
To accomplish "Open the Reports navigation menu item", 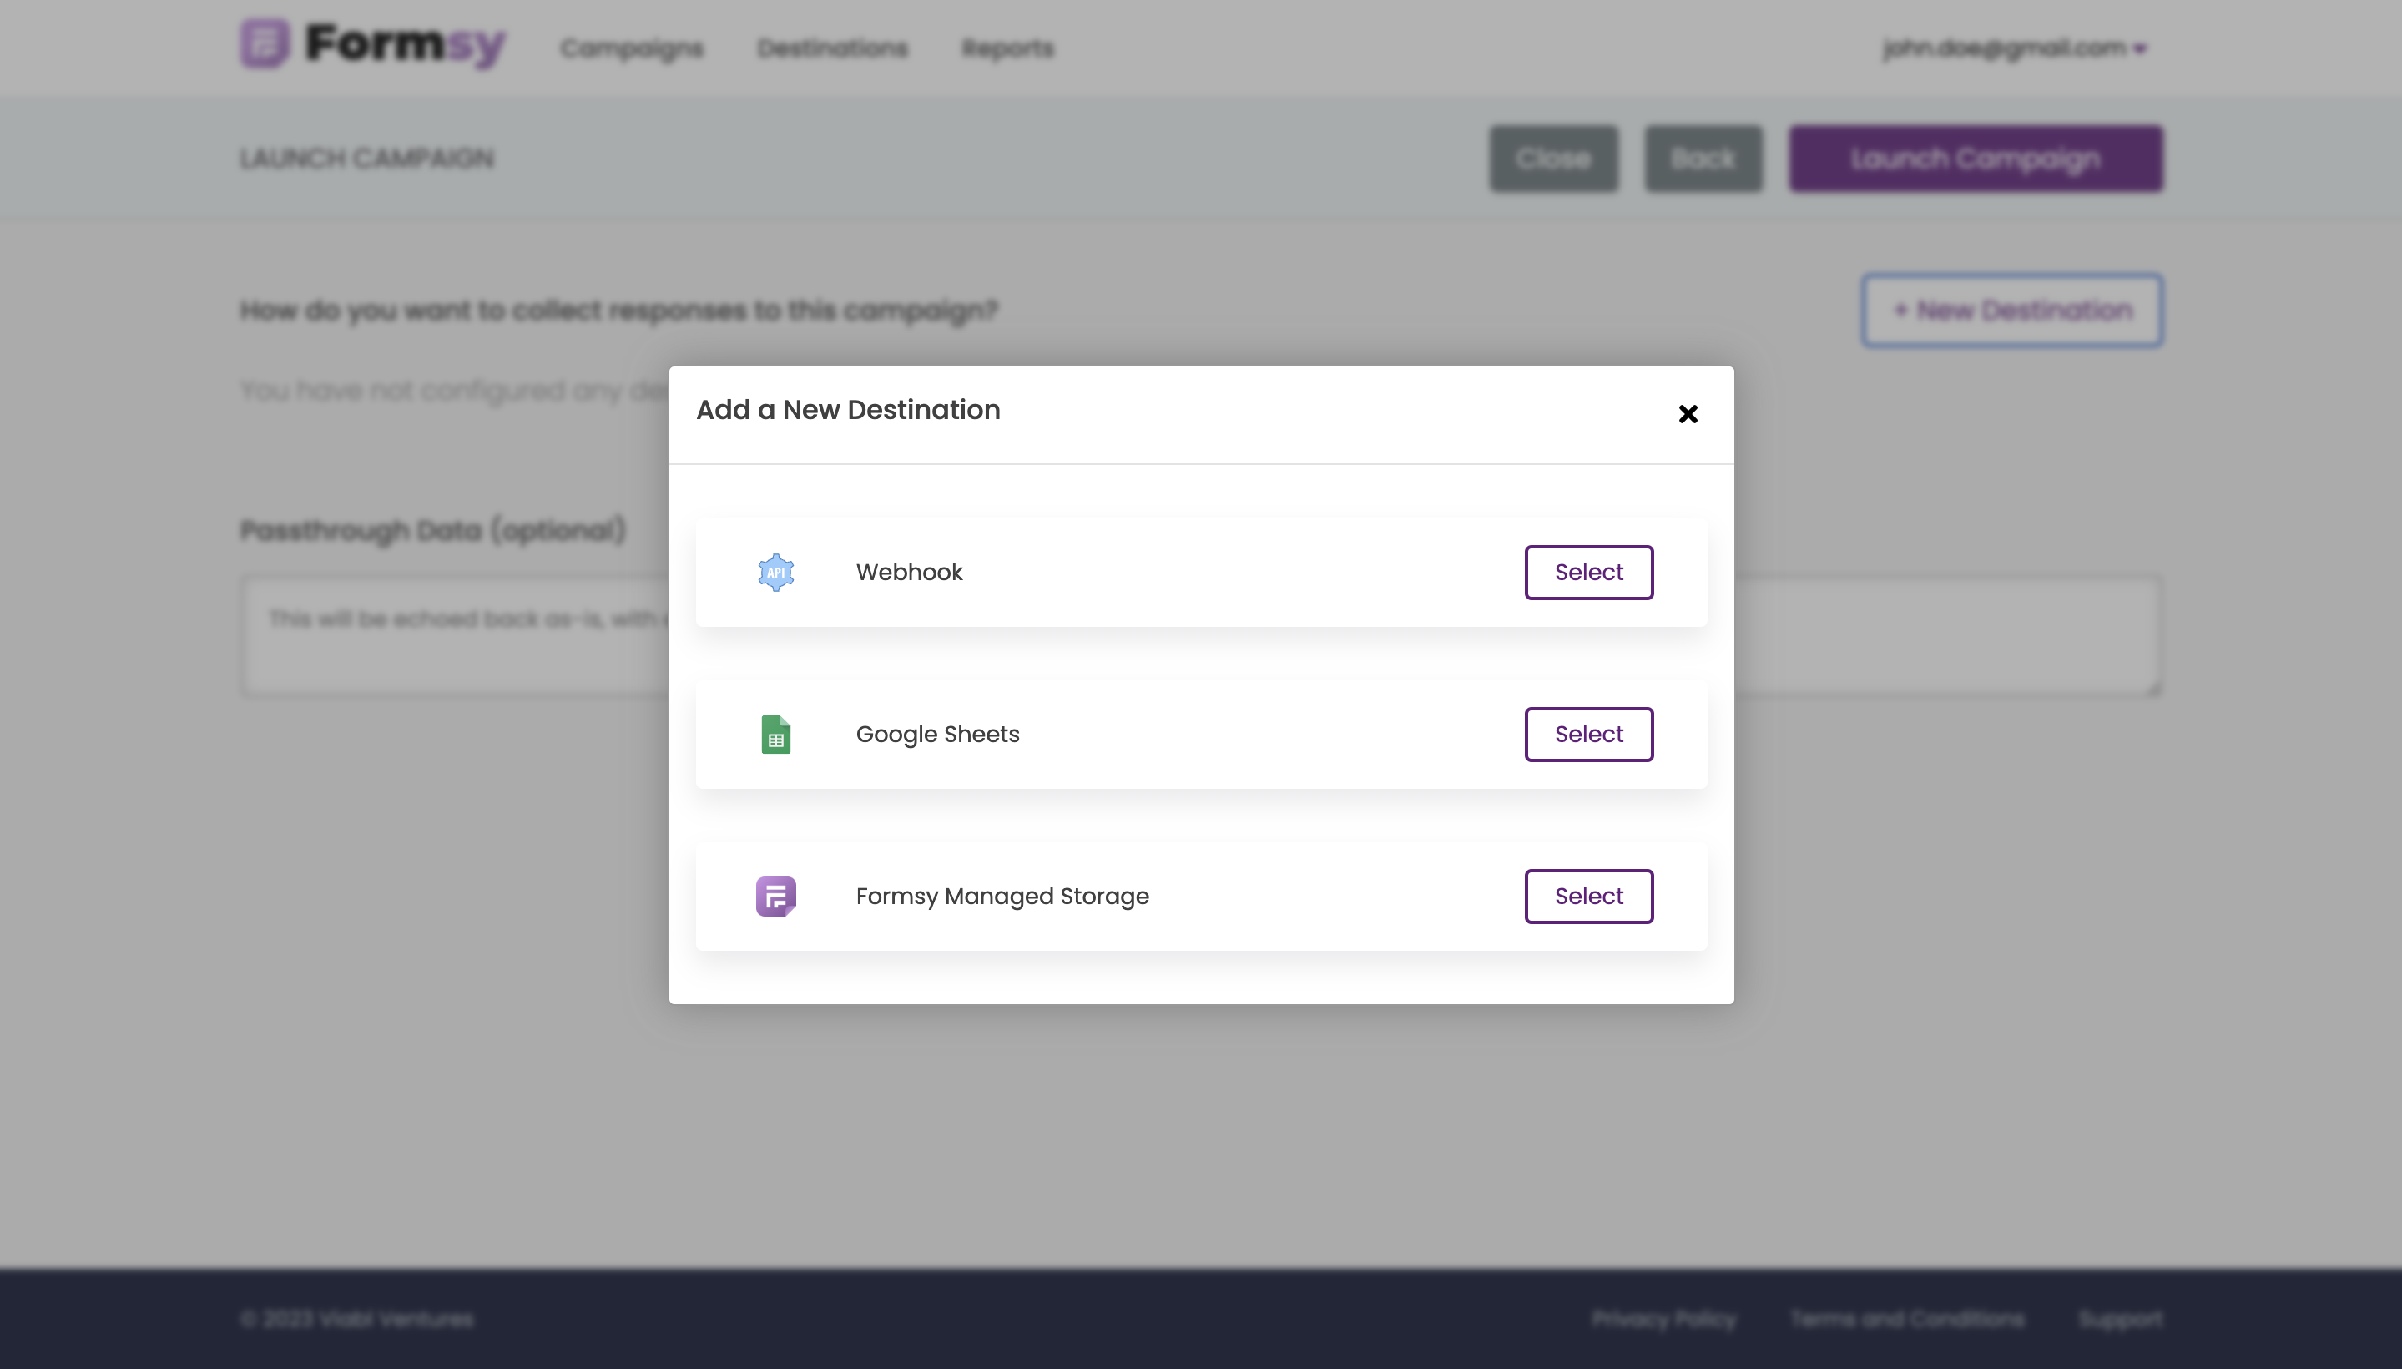I will (1007, 48).
